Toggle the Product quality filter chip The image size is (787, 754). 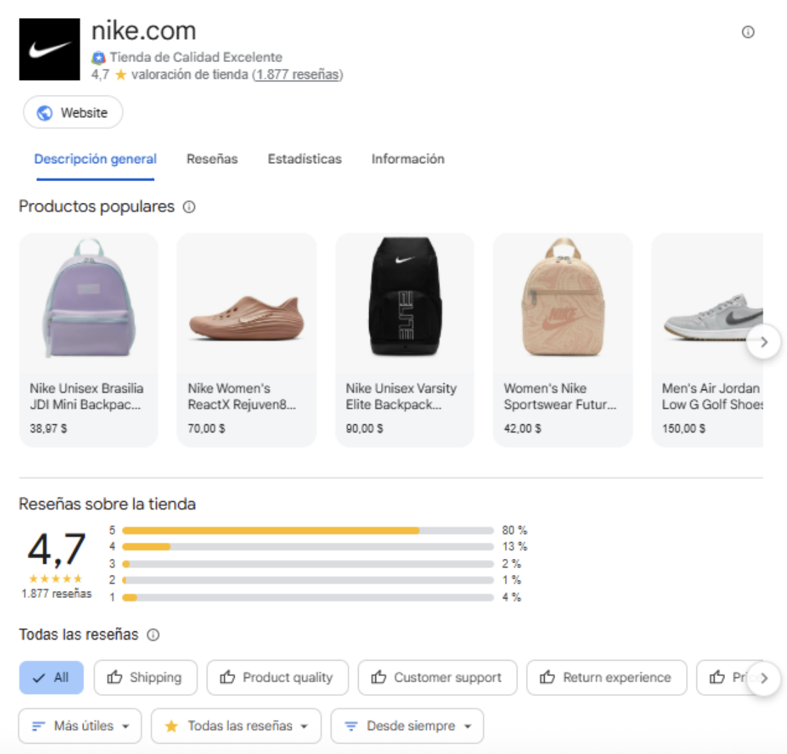[277, 677]
